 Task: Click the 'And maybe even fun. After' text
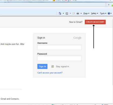12,44
